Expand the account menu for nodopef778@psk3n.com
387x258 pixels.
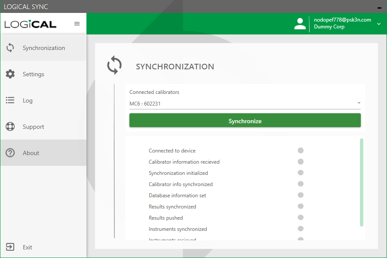[x=378, y=25]
